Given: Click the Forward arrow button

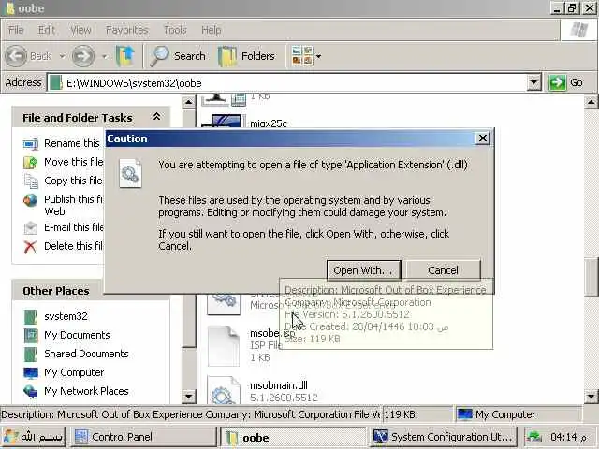Looking at the screenshot, I should [x=83, y=56].
